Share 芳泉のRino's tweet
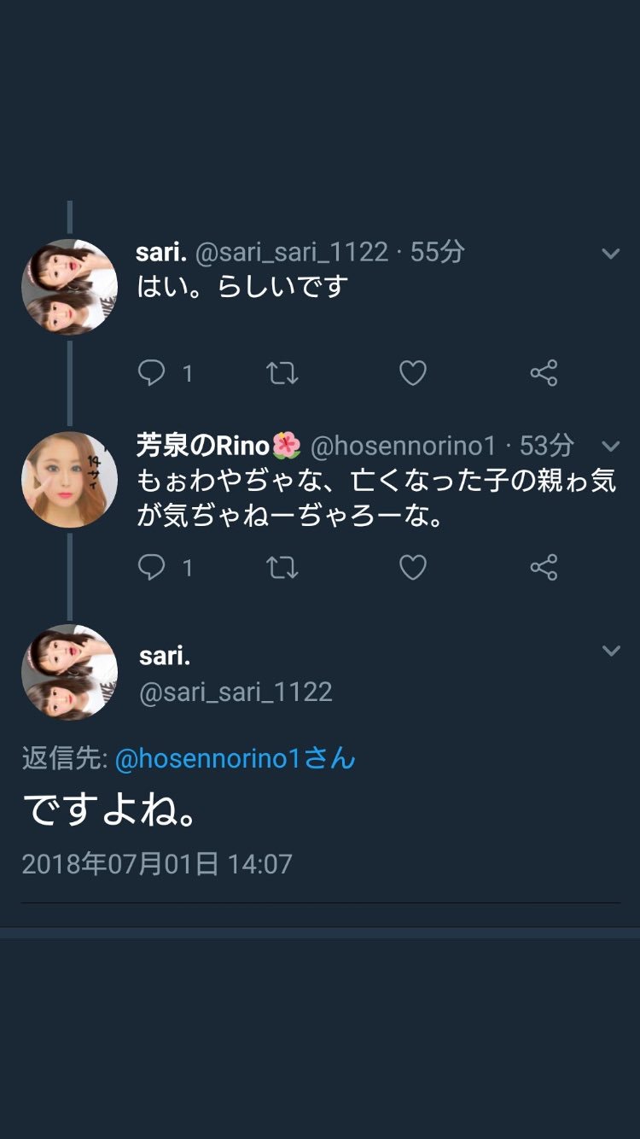Viewport: 640px width, 1139px height. pos(544,567)
